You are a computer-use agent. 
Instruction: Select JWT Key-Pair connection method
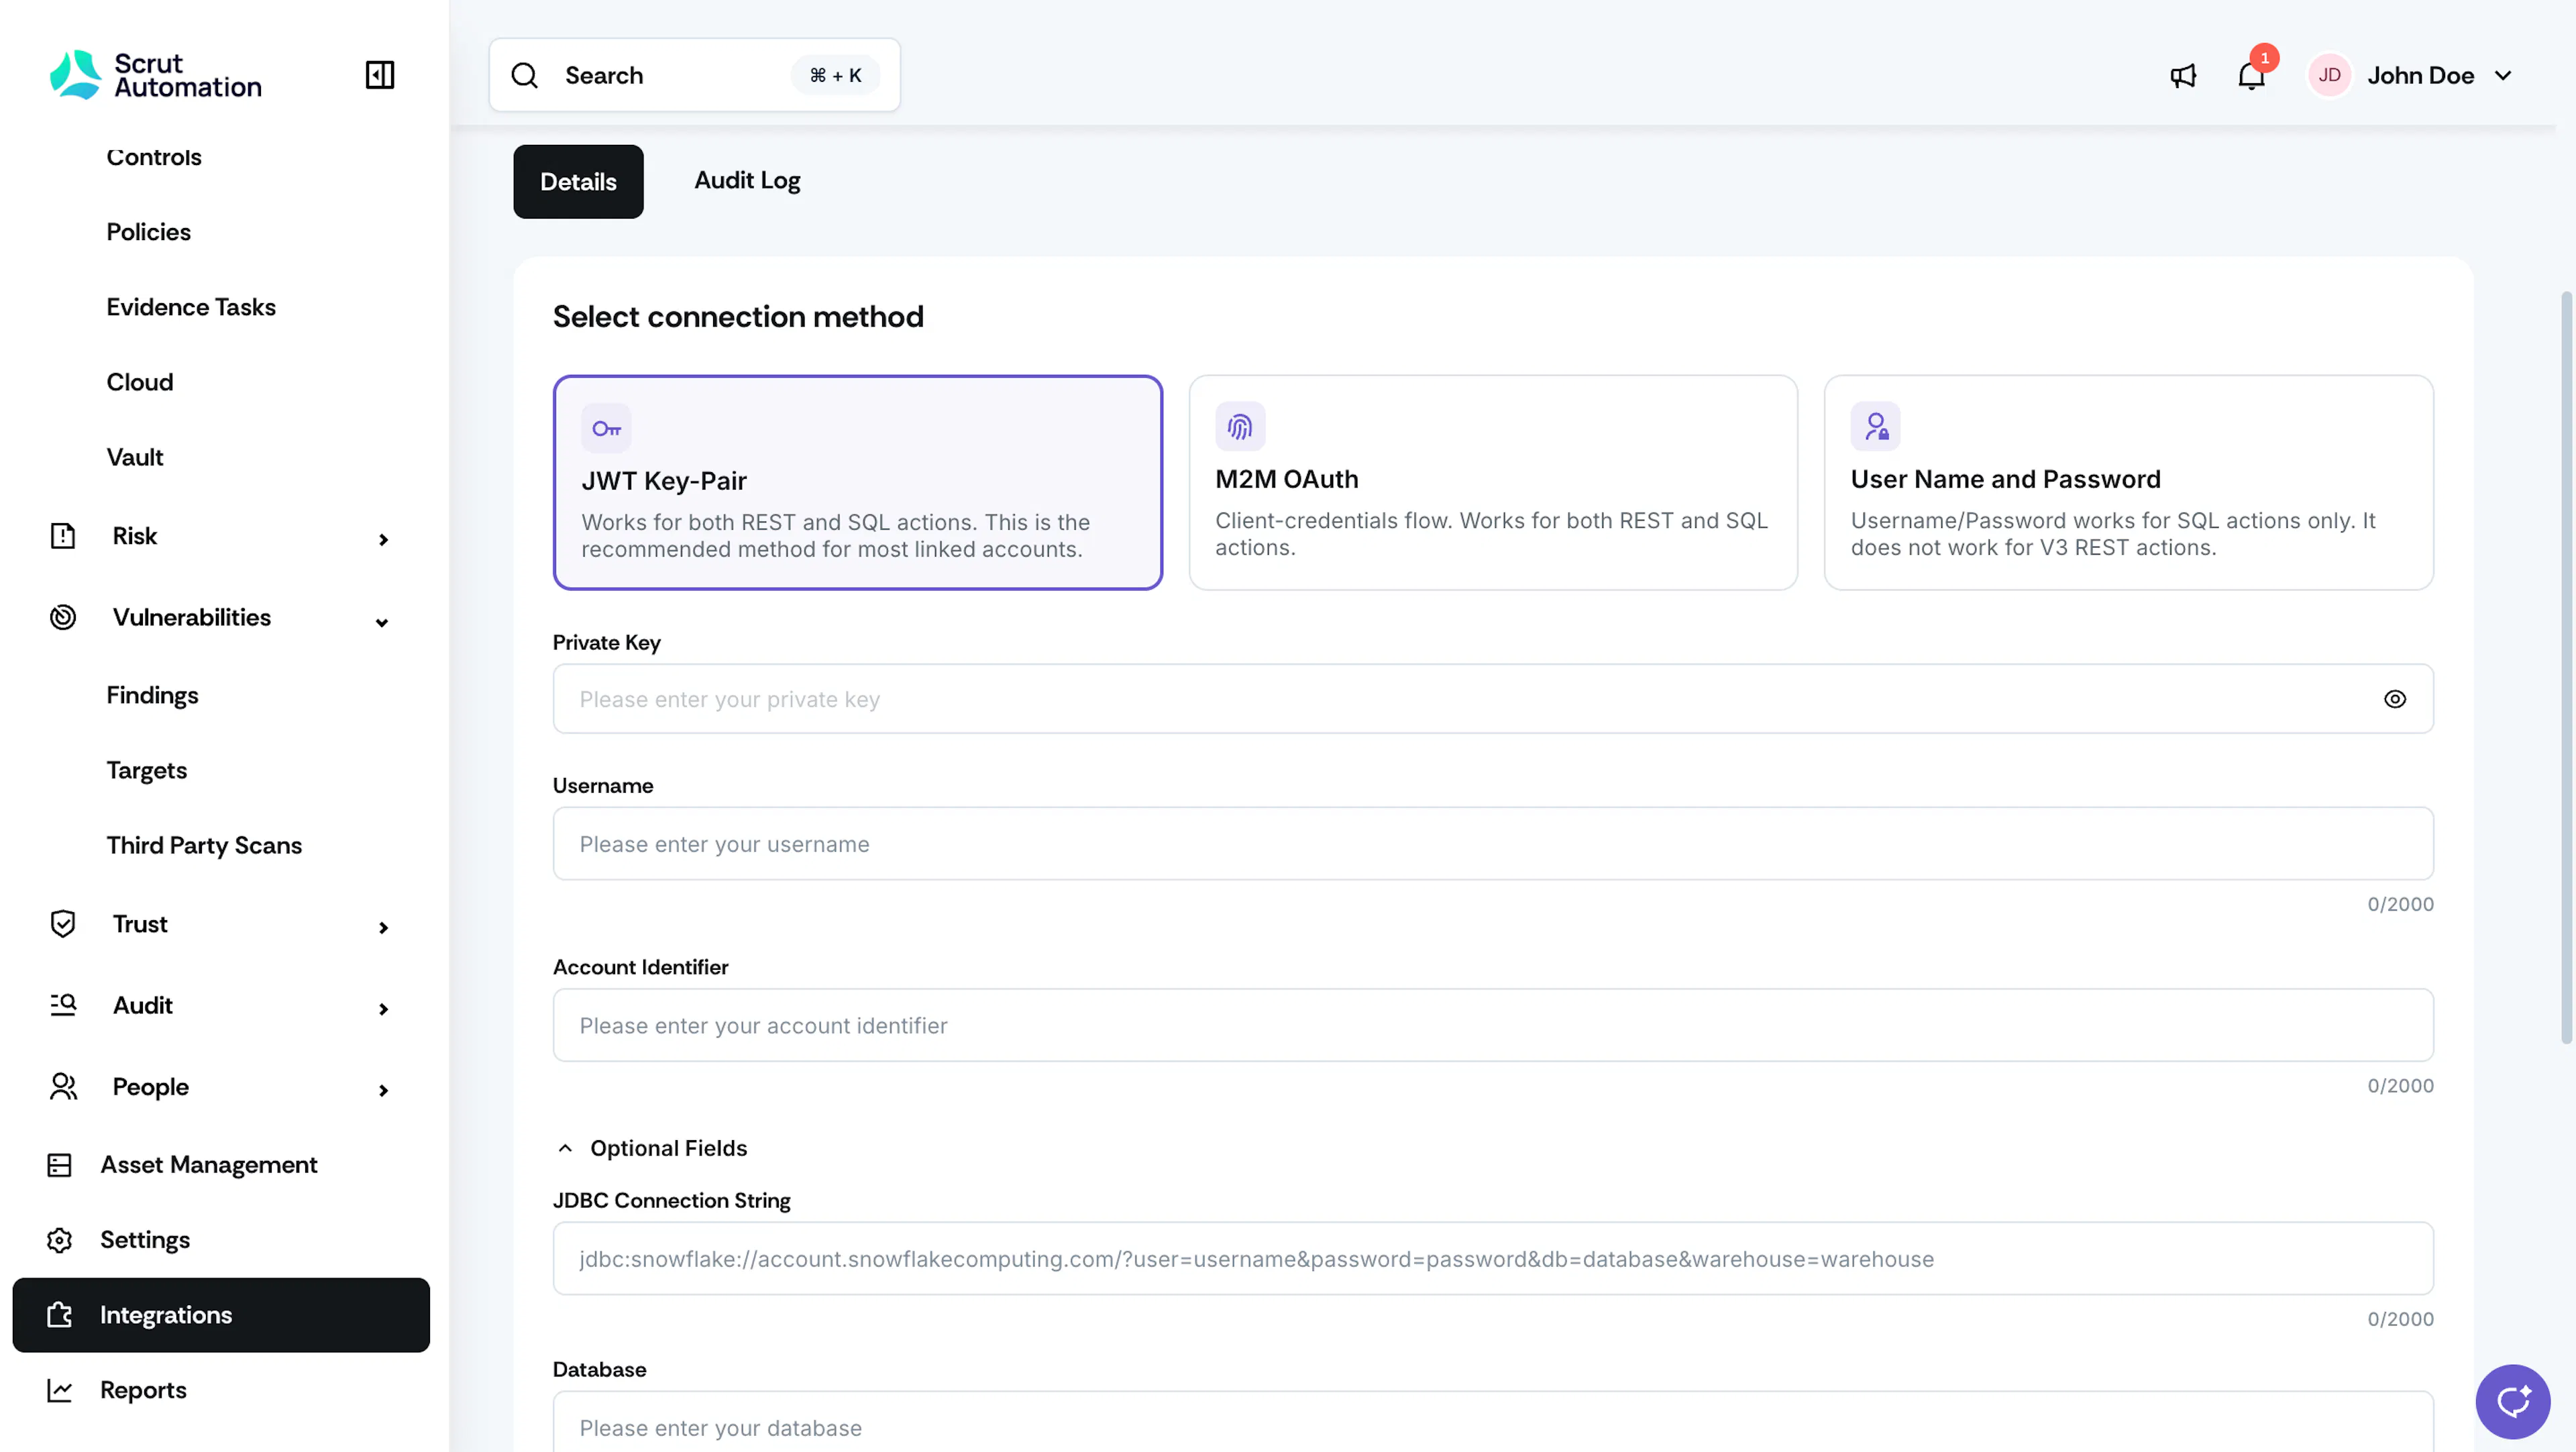point(857,483)
